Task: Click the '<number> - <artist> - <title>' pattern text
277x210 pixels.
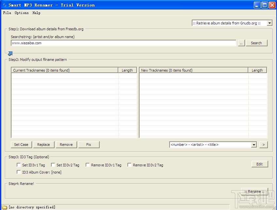Action: tap(194, 145)
